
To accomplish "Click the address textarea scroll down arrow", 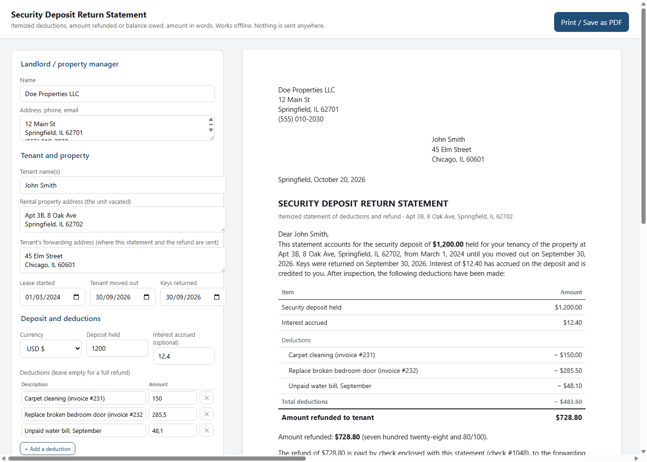I will pyautogui.click(x=211, y=130).
